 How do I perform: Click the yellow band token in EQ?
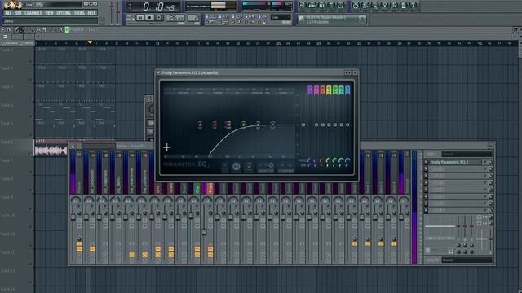tap(329, 90)
